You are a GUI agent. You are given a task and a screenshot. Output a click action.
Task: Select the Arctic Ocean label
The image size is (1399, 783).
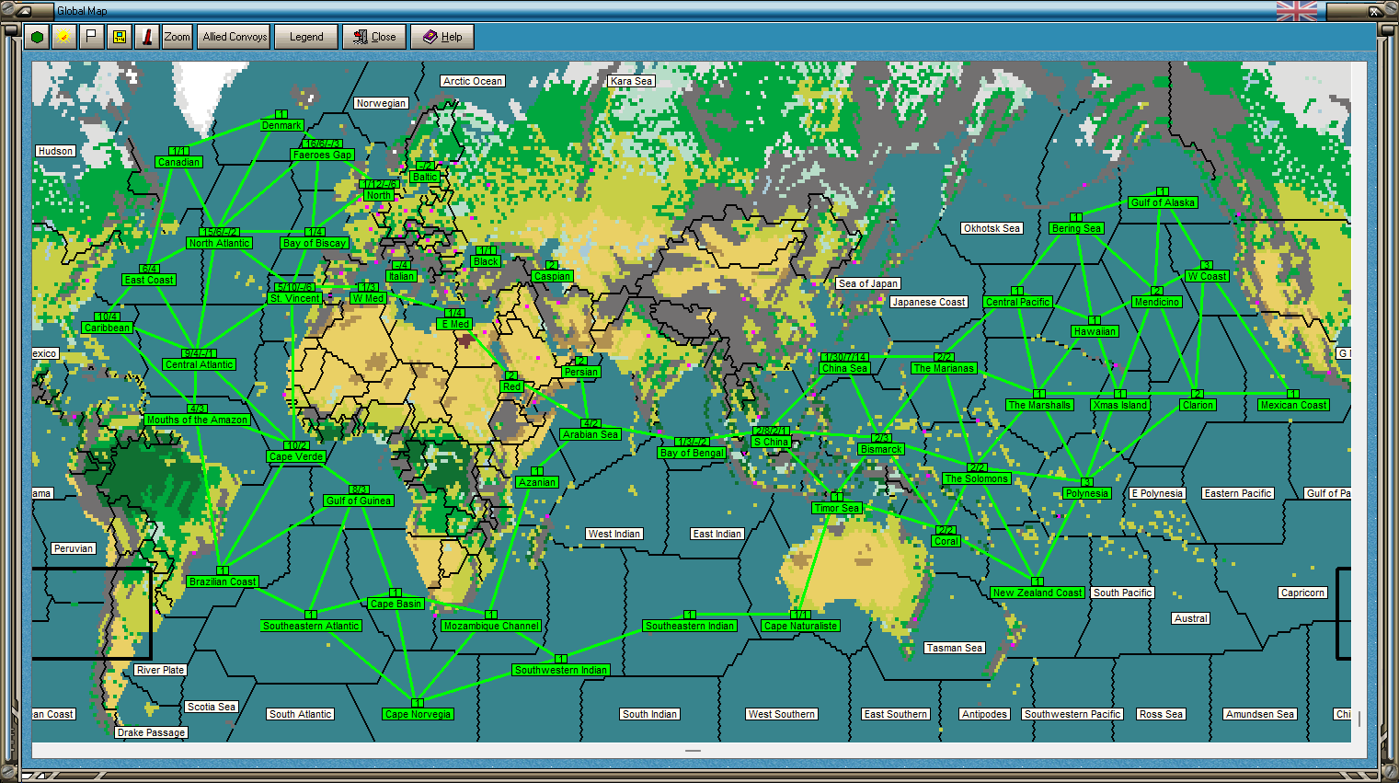point(473,81)
